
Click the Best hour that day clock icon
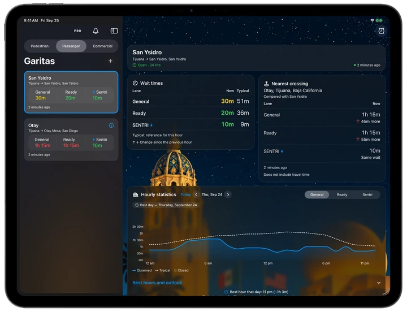point(226,292)
